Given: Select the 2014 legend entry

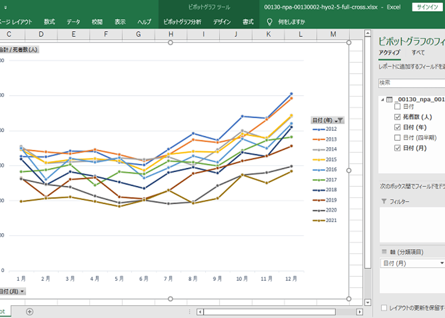Looking at the screenshot, I should click(325, 149).
